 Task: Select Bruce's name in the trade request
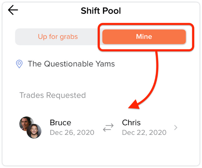61,122
